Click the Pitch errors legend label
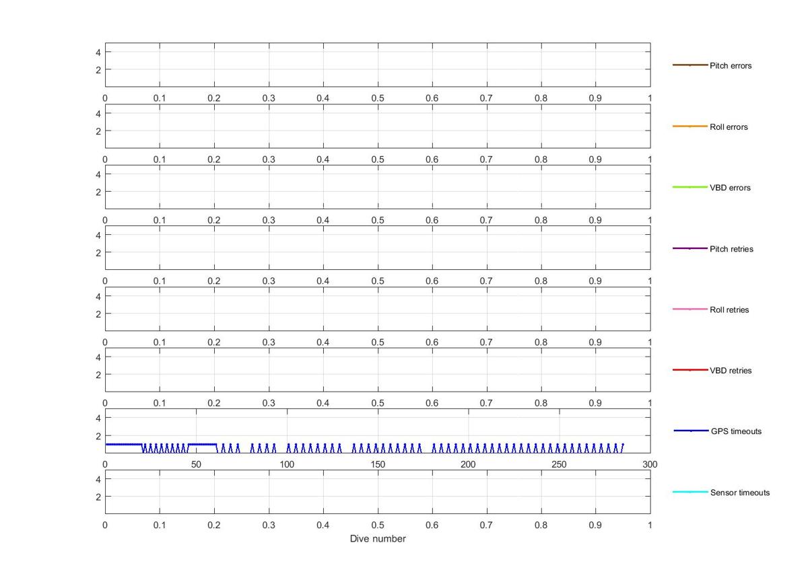The width and height of the screenshot is (808, 578). tap(731, 66)
